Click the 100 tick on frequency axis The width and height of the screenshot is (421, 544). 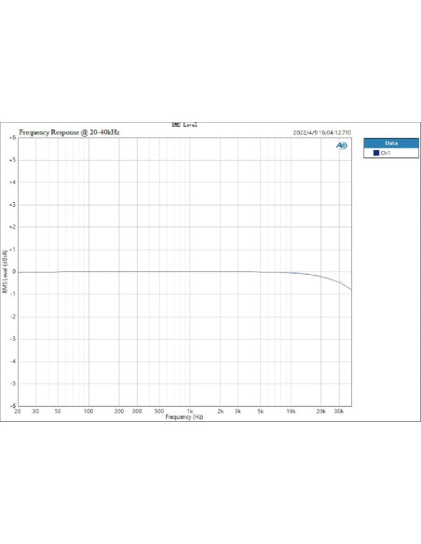[88, 411]
